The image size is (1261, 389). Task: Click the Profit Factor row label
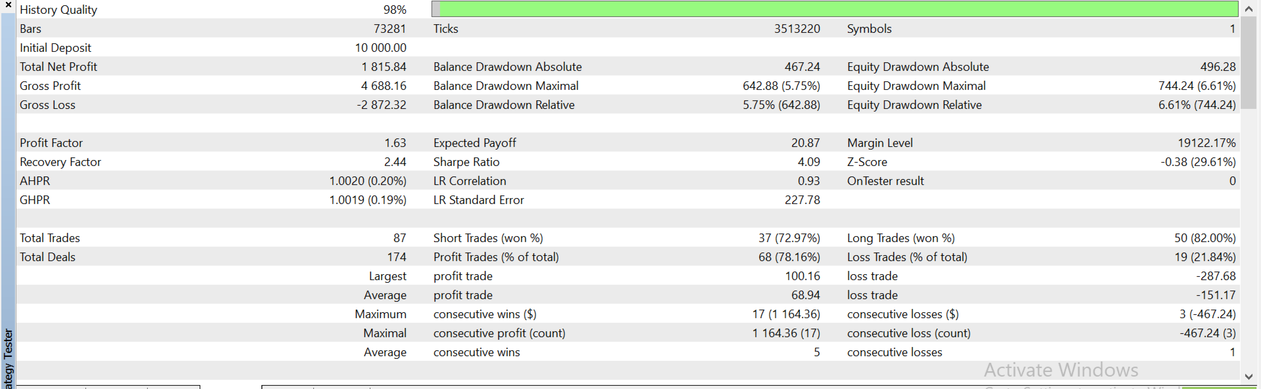tap(51, 143)
